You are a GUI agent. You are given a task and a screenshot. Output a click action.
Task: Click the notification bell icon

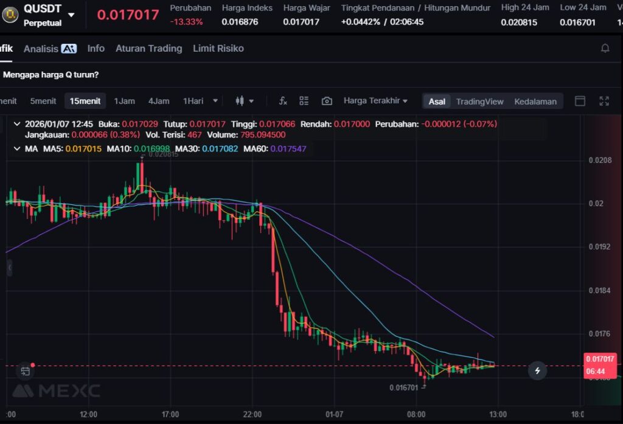pos(605,48)
